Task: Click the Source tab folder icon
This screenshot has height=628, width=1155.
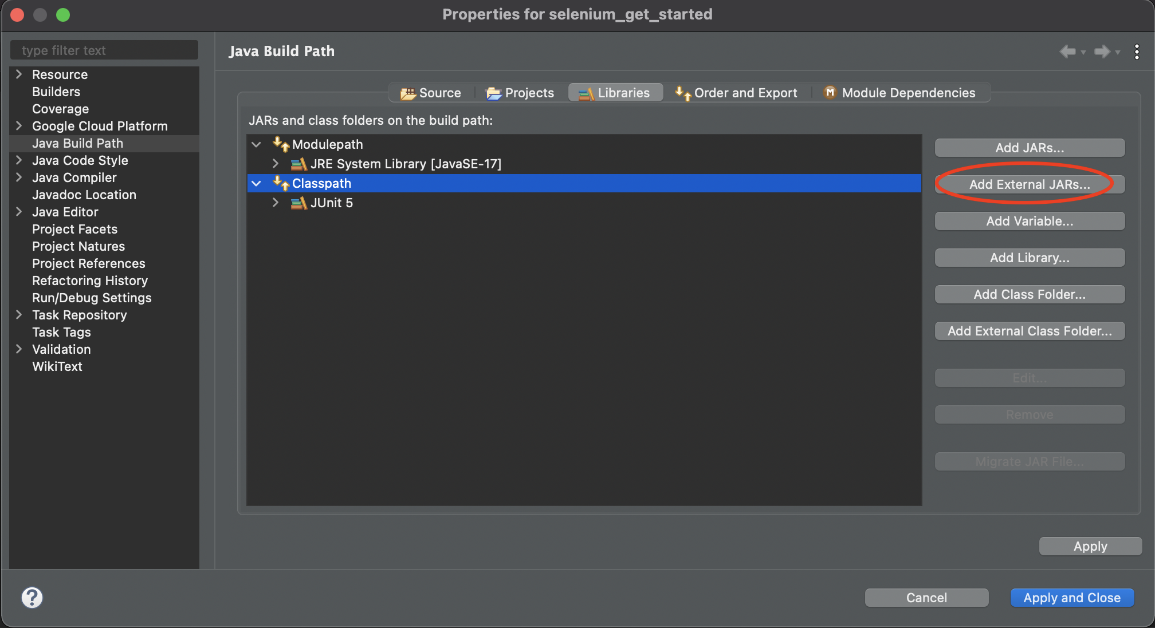Action: pos(408,93)
